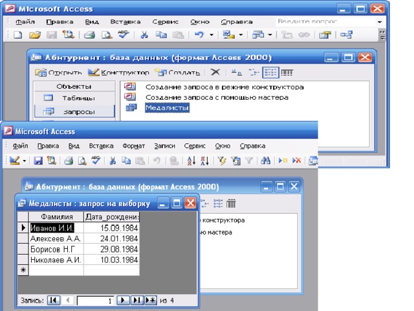This screenshot has width=414, height=311.
Task: Click Cut scissors icon in top toolbar
Action: coord(144,34)
